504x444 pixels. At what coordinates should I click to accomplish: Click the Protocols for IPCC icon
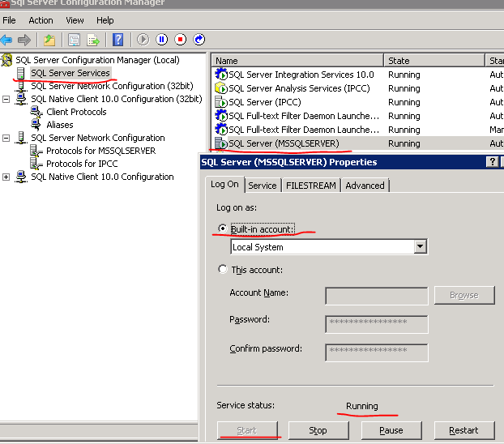[x=36, y=164]
